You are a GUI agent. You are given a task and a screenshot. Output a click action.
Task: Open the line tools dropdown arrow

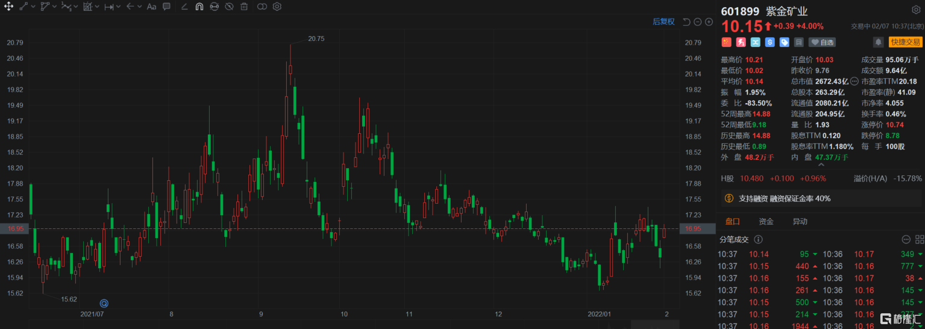(x=33, y=7)
